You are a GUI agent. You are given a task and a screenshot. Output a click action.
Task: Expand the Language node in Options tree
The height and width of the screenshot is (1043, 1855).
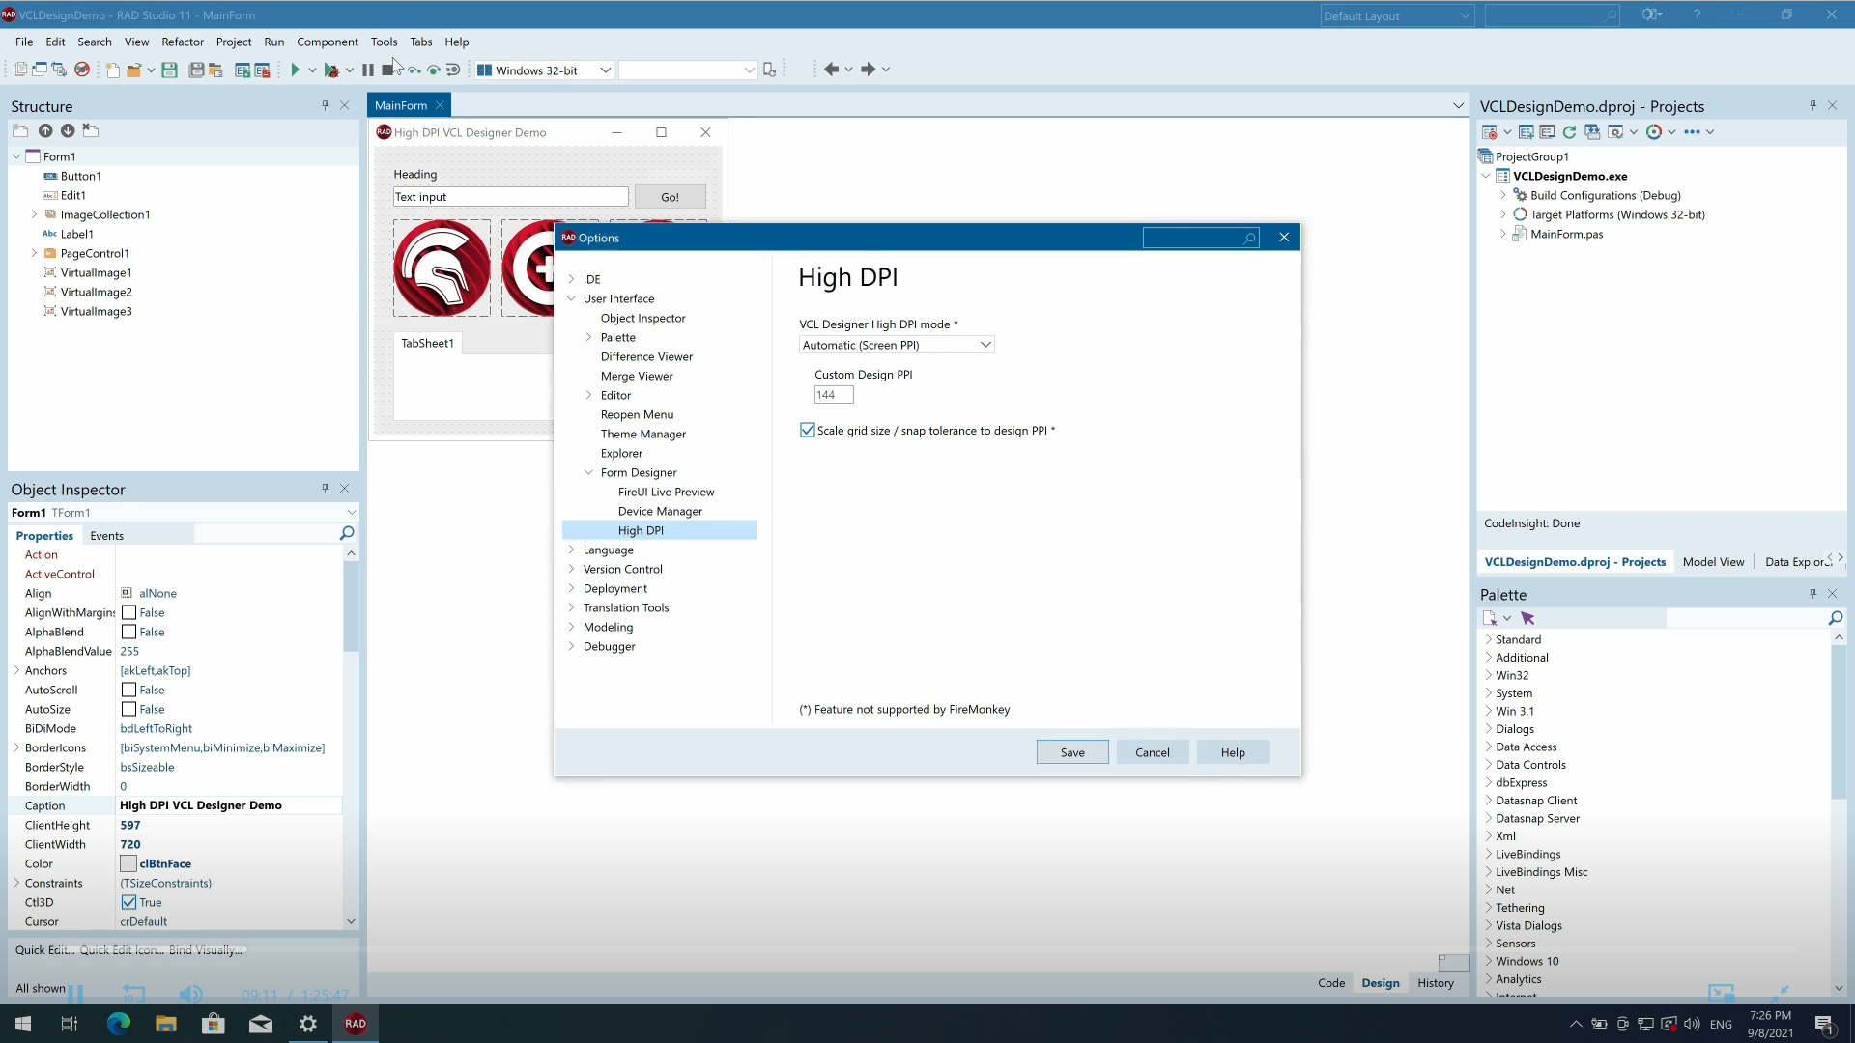point(571,550)
